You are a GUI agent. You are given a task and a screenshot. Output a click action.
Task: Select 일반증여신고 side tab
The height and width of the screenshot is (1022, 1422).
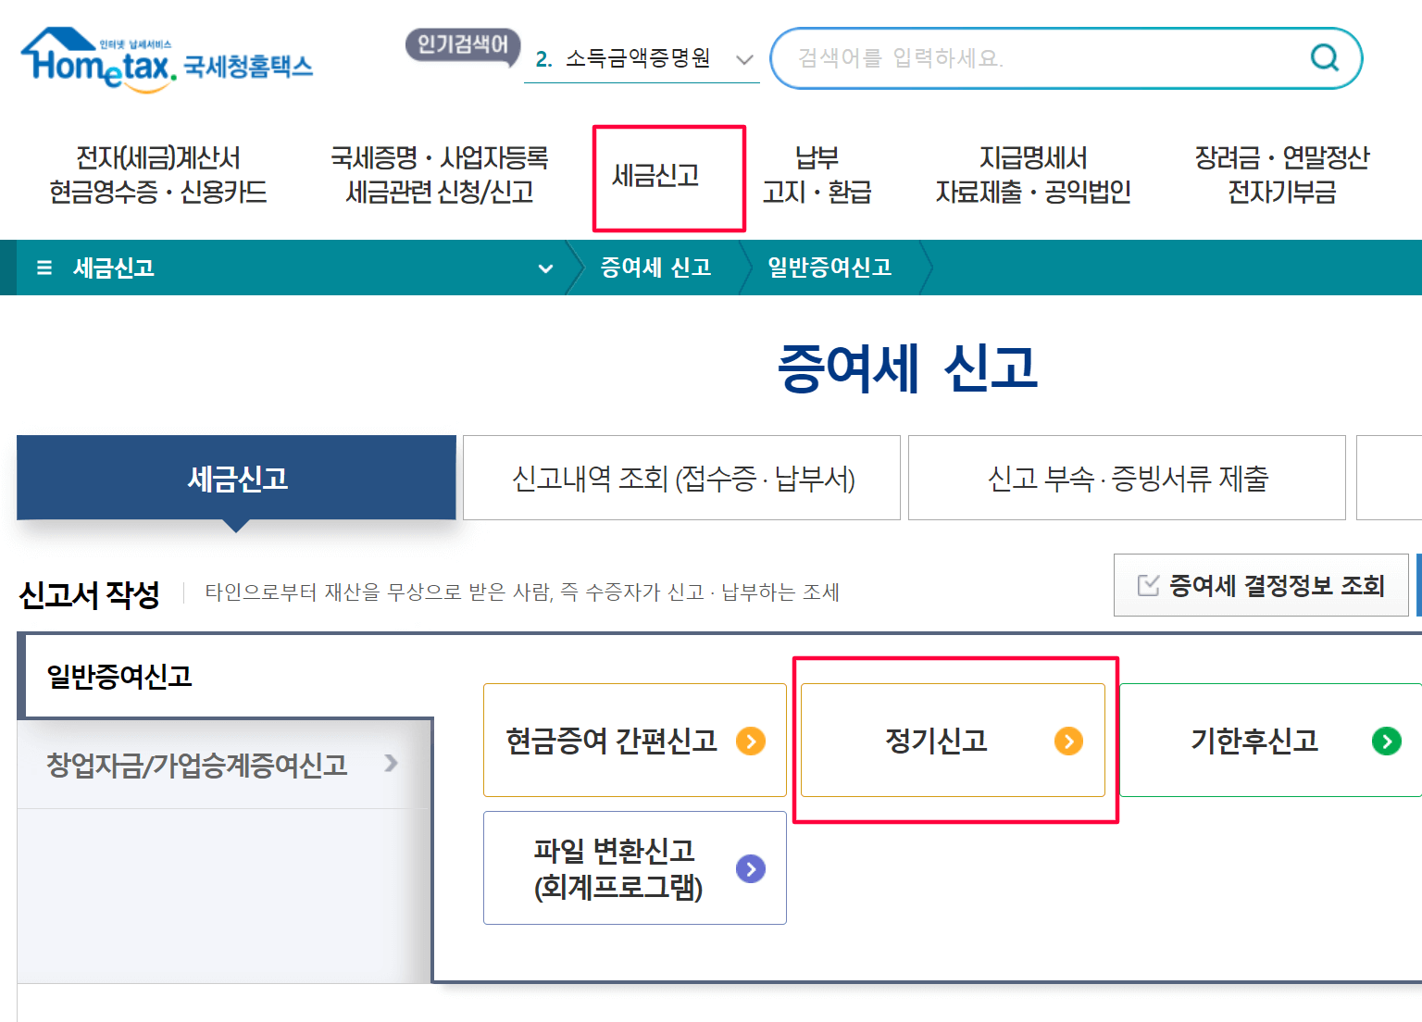click(x=227, y=677)
